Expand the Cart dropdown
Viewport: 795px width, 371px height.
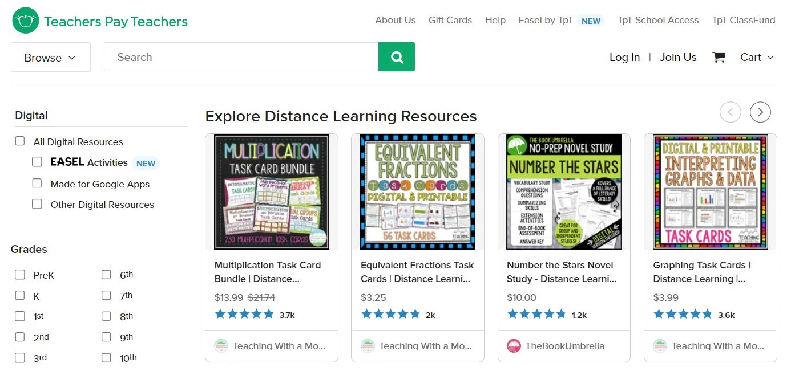(x=757, y=57)
